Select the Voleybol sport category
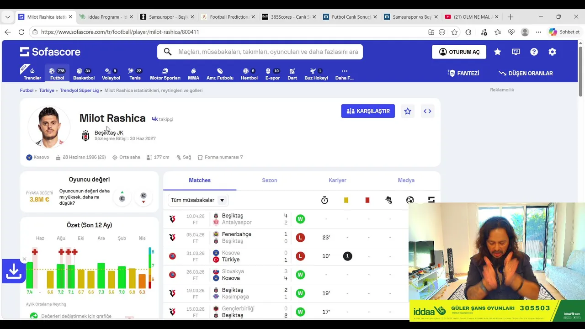This screenshot has height=329, width=585. [x=111, y=74]
